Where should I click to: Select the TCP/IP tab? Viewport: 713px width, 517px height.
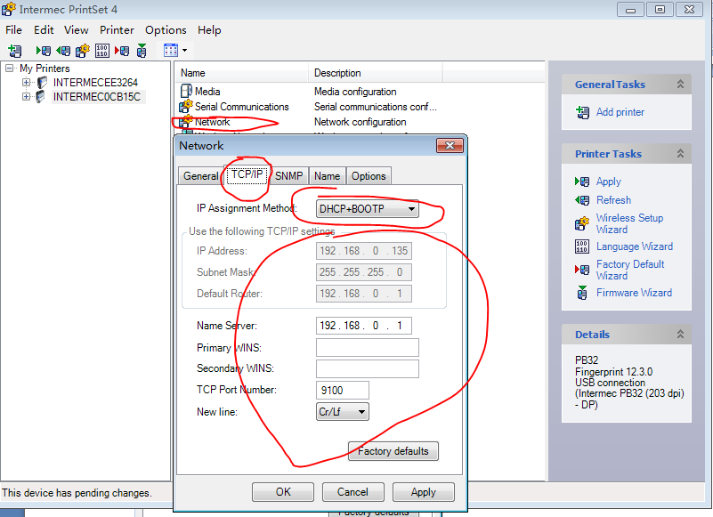point(247,174)
